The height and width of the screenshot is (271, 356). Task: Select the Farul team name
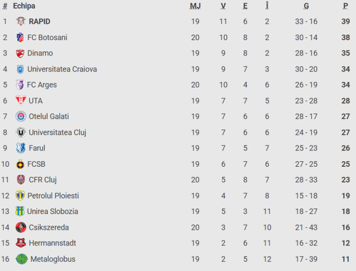(x=37, y=148)
